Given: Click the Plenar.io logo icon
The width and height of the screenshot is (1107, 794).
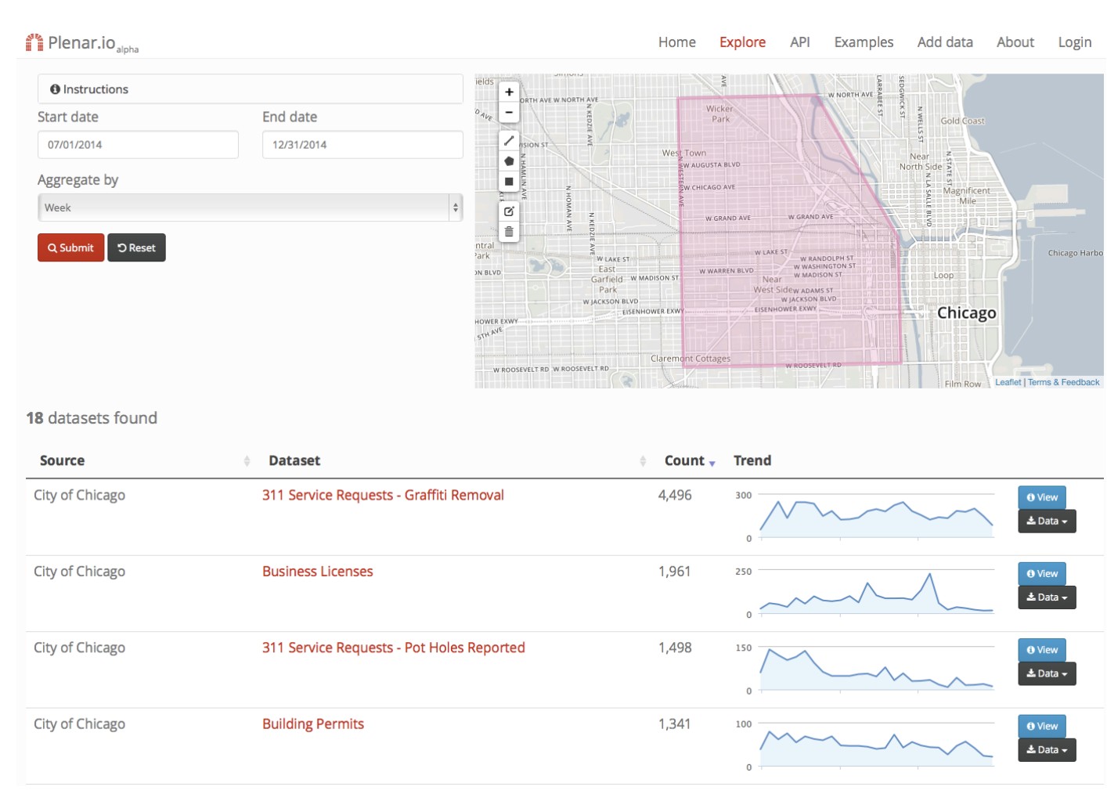Looking at the screenshot, I should coord(33,42).
